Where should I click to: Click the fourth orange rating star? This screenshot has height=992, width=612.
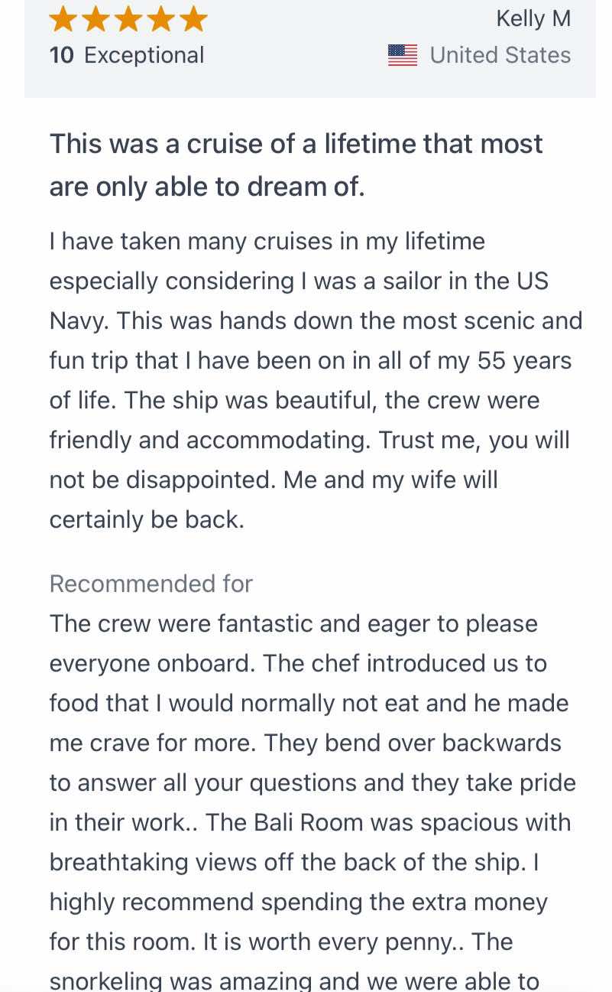pyautogui.click(x=161, y=18)
